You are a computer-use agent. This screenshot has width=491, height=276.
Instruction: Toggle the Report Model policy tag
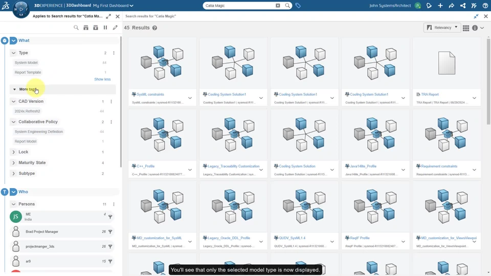click(x=26, y=142)
